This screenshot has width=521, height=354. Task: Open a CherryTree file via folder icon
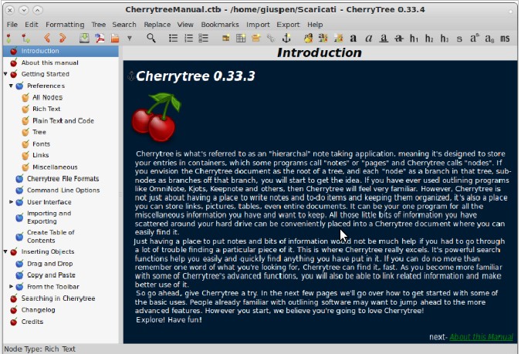(115, 39)
